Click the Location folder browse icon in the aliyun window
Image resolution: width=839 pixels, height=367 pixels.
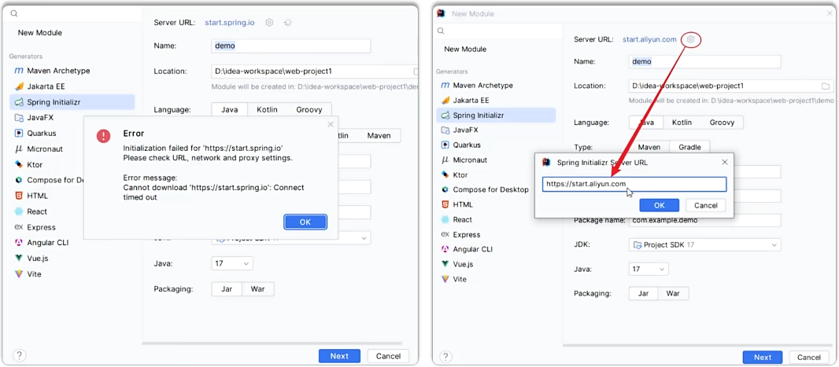[x=826, y=86]
